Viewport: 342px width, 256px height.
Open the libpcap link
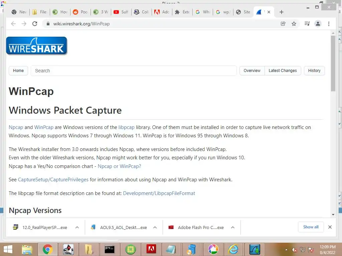[x=127, y=127]
